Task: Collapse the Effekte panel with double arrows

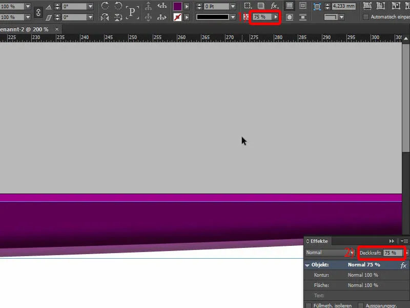Action: pos(392,241)
